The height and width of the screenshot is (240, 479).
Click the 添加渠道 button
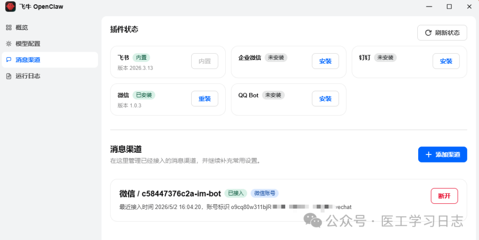(x=442, y=155)
